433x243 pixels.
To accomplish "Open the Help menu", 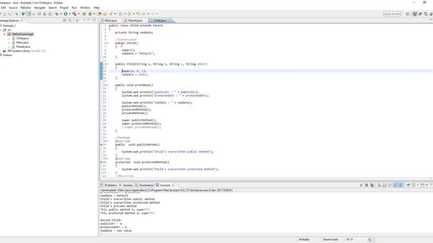I will pyautogui.click(x=96, y=7).
